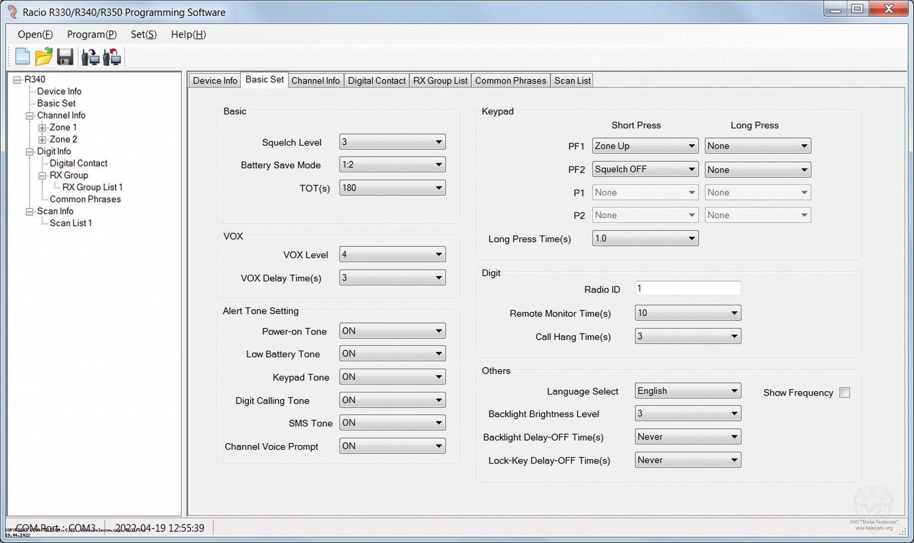Switch to the Channel Info tab
The width and height of the screenshot is (914, 543).
[315, 80]
